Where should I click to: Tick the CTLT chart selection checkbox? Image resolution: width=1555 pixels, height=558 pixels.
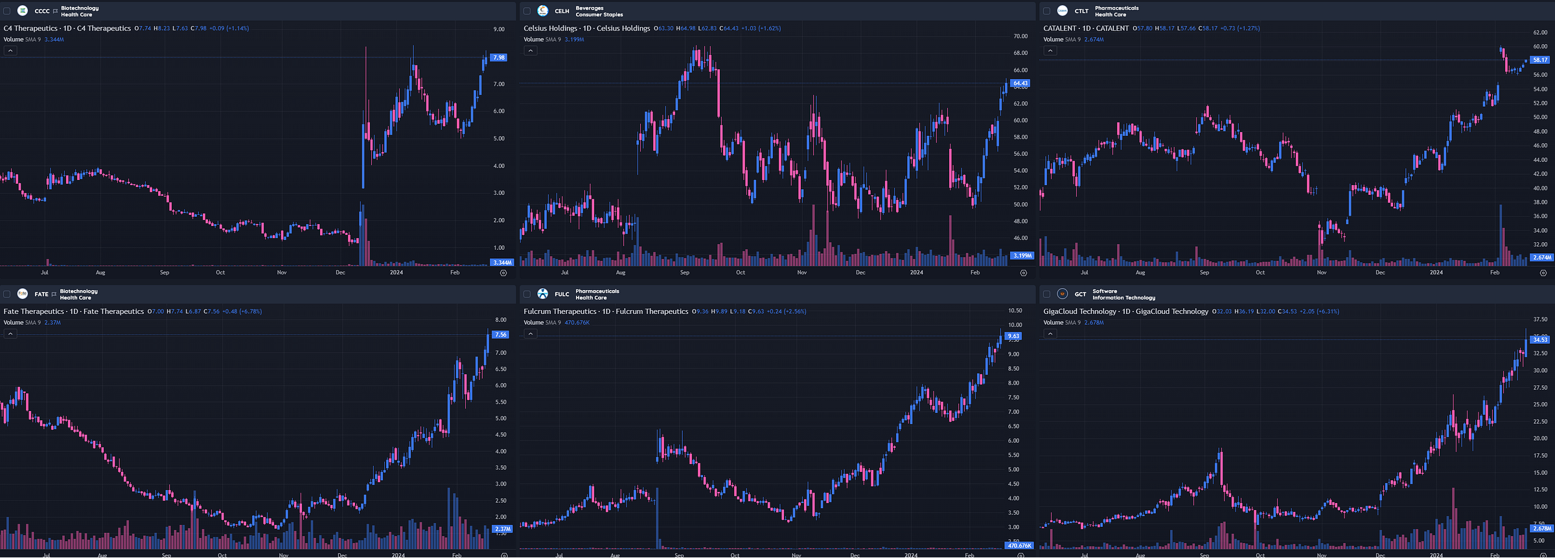tap(1046, 11)
